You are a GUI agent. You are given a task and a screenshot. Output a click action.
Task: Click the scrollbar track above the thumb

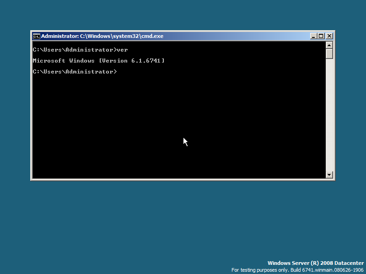[329, 49]
